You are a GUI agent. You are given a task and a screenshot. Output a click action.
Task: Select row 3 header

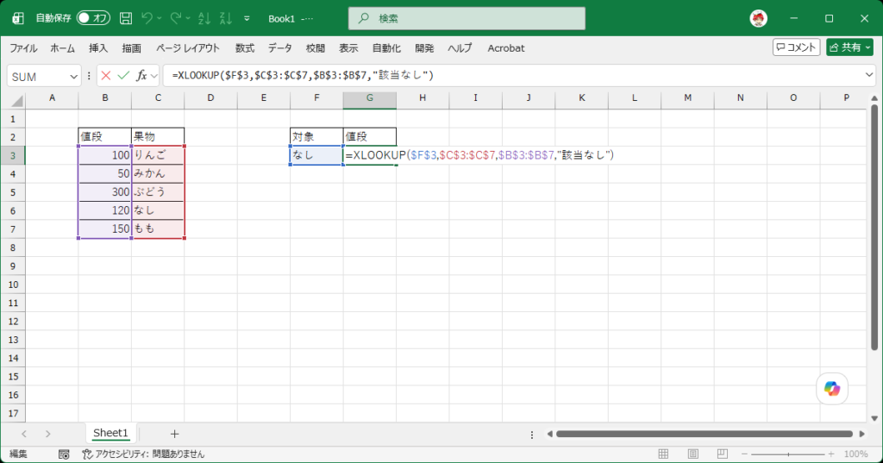click(13, 155)
